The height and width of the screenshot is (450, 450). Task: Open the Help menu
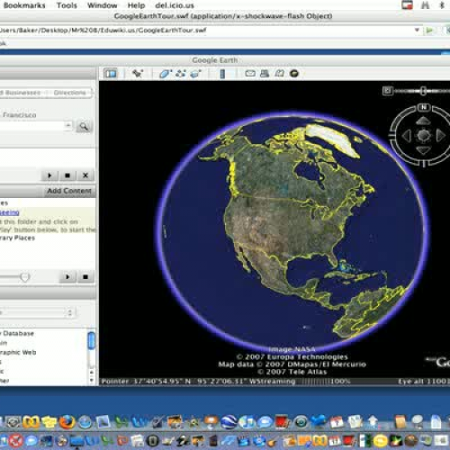(136, 5)
